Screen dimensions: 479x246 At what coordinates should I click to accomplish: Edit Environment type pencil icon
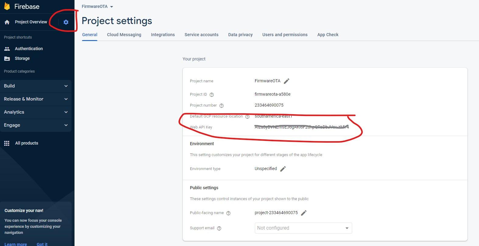[x=283, y=169]
